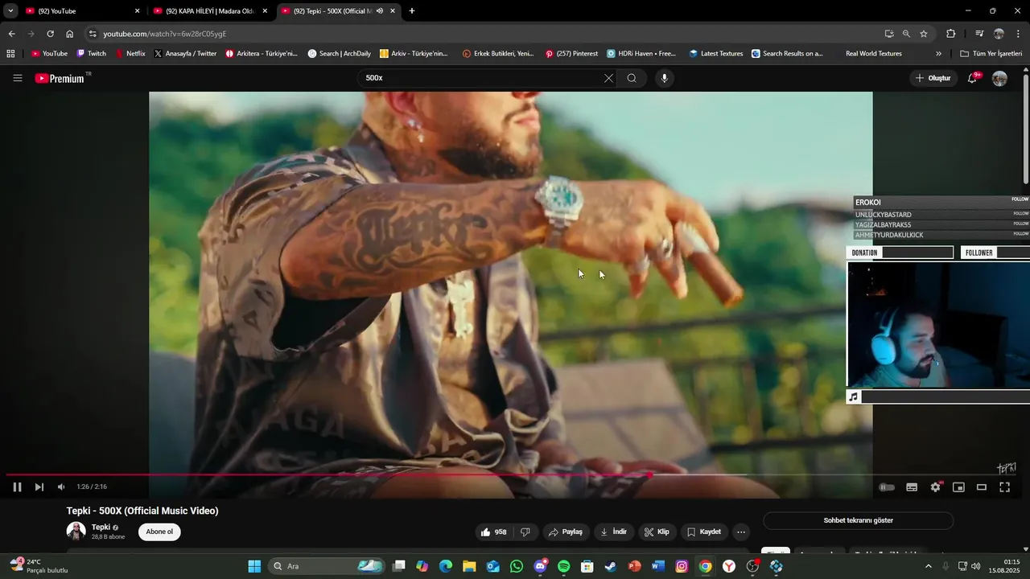Toggle subtitles in the player
Screen dimensions: 1030x579
(x=912, y=487)
